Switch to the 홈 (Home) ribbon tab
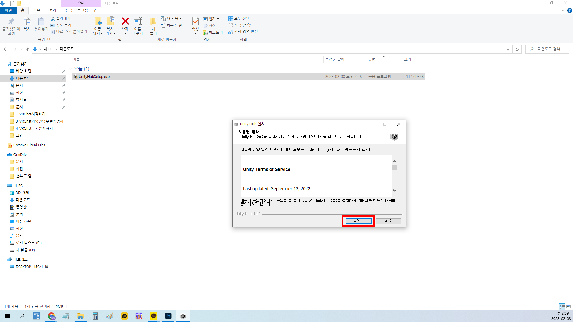The width and height of the screenshot is (573, 322). tap(23, 10)
